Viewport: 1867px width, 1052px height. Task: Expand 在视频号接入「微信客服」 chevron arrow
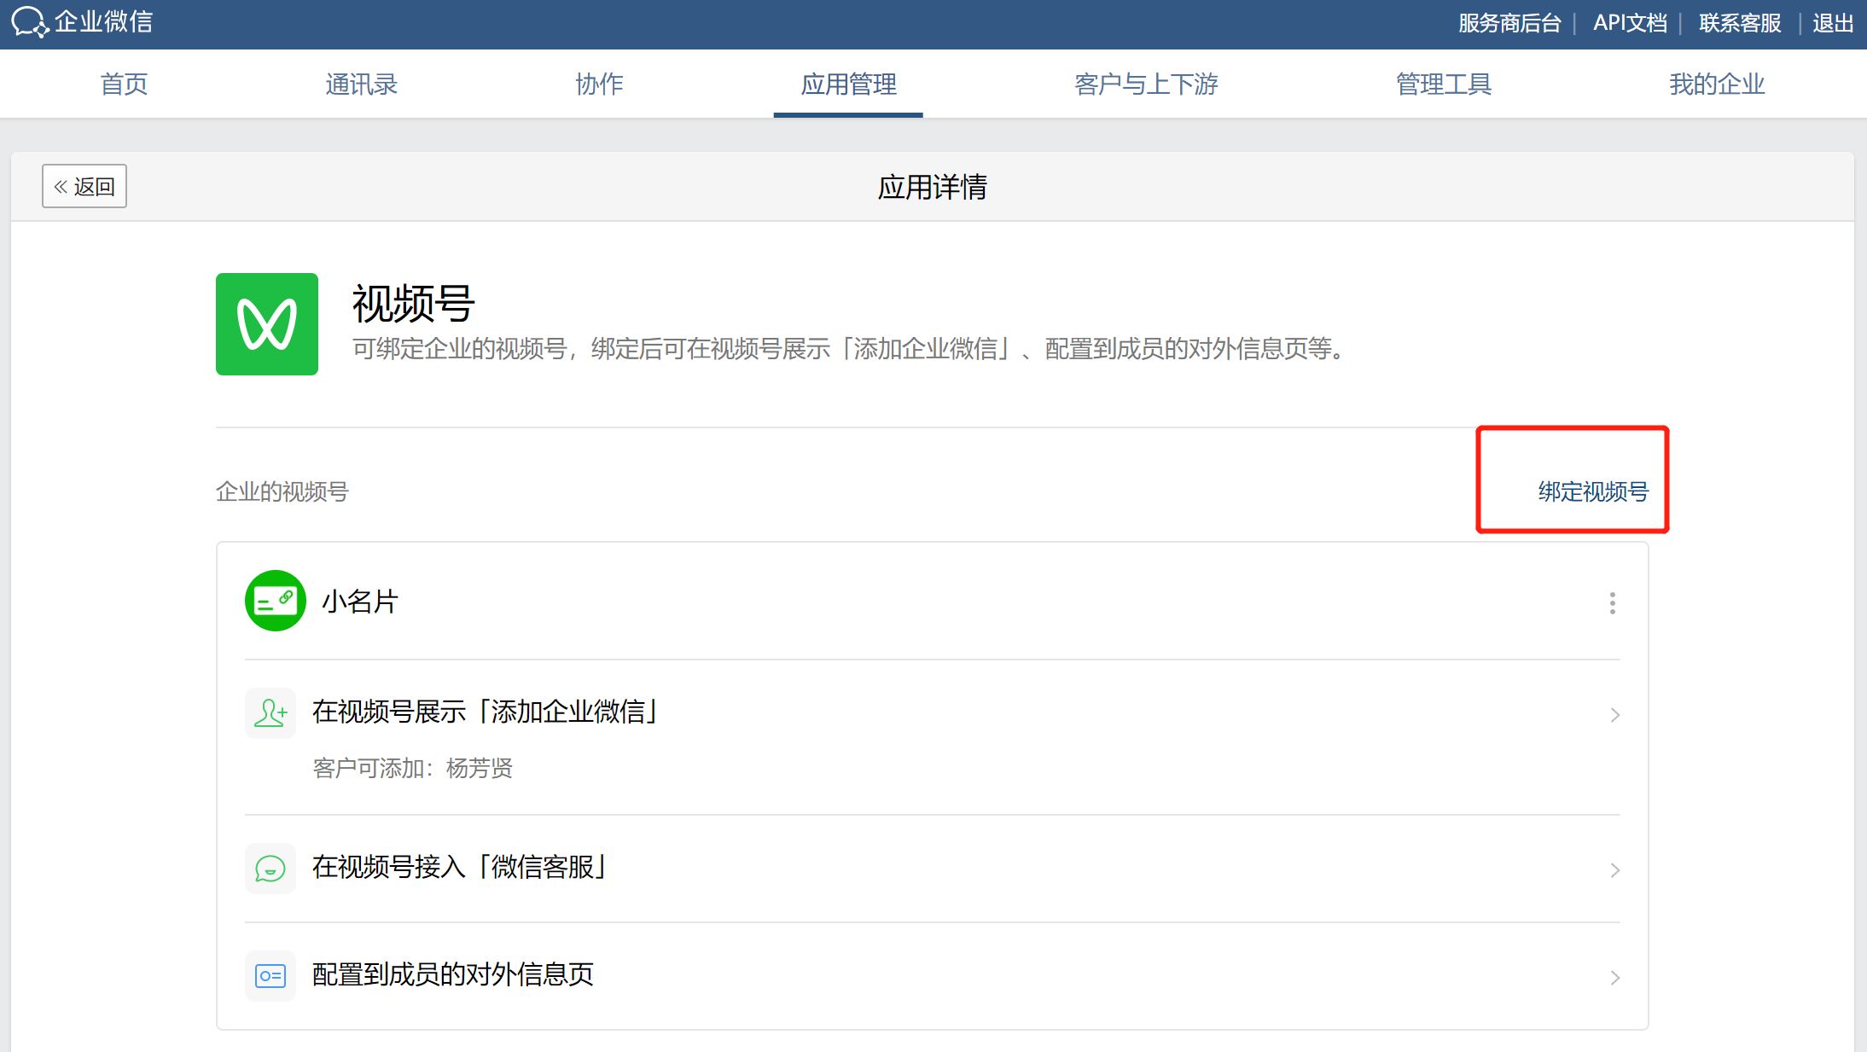1614,870
